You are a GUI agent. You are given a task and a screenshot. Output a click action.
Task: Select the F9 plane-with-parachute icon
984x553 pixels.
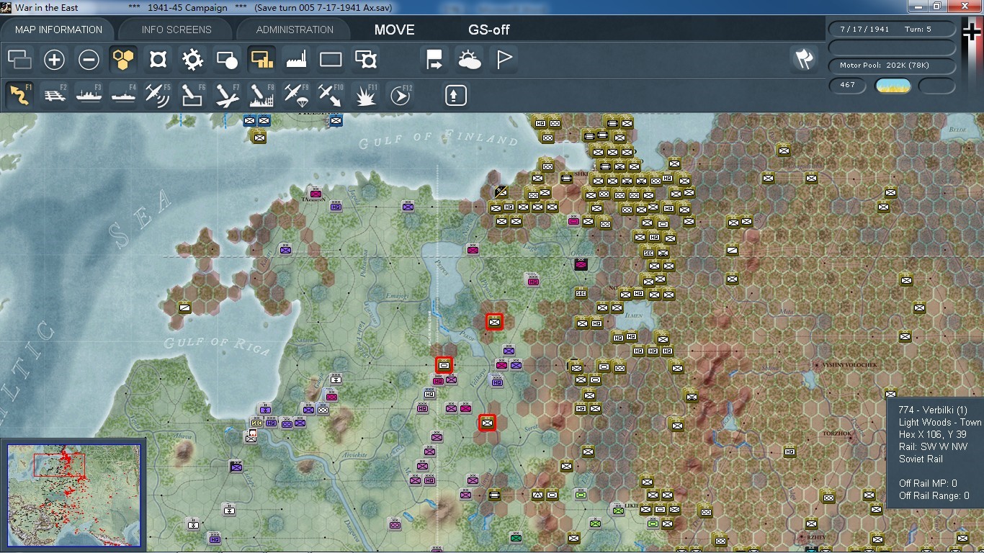pyautogui.click(x=296, y=94)
